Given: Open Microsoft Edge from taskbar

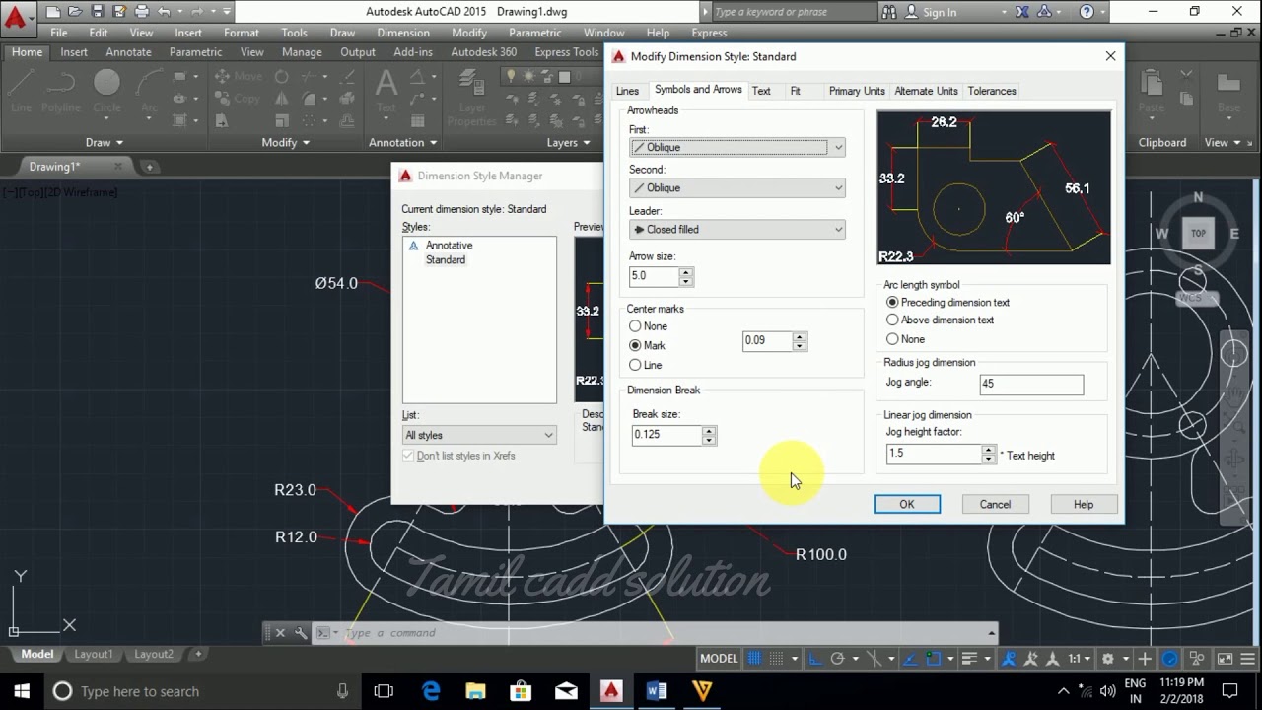Looking at the screenshot, I should (431, 691).
